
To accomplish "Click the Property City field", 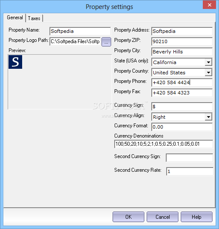I will click(182, 52).
